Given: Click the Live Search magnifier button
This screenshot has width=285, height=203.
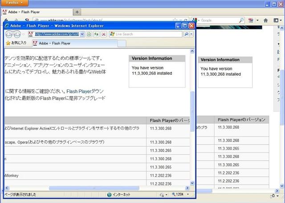Looking at the screenshot, I should click(186, 34).
